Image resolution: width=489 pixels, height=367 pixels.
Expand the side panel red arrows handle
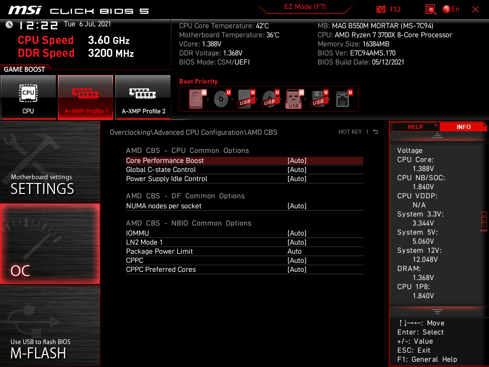click(x=483, y=231)
